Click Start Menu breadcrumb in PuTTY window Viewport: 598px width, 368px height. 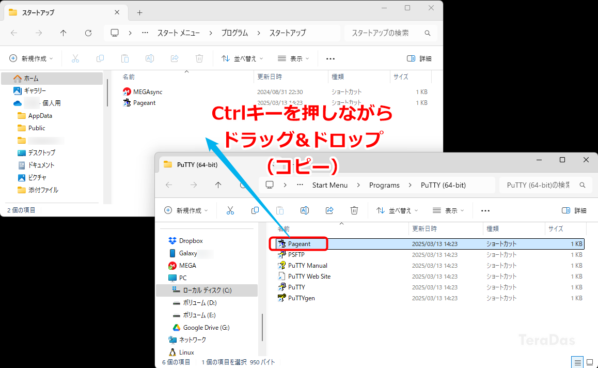click(x=330, y=185)
